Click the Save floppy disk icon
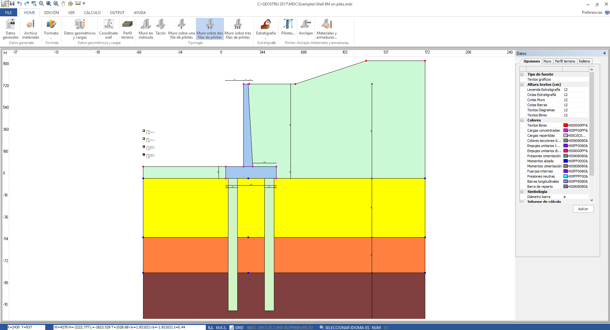Image resolution: width=610 pixels, height=330 pixels. click(12, 4)
